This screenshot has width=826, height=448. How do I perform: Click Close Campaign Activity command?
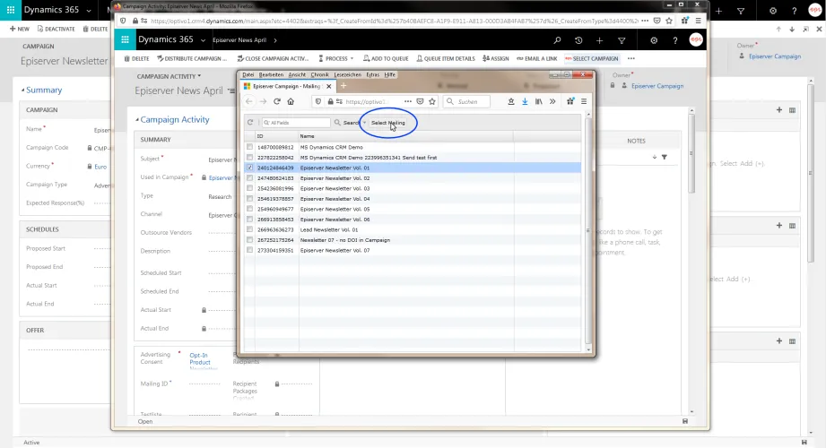coord(273,58)
